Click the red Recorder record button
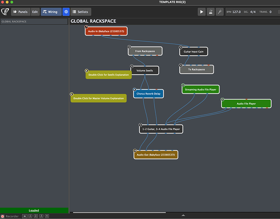280x219 pixels. click(3, 216)
